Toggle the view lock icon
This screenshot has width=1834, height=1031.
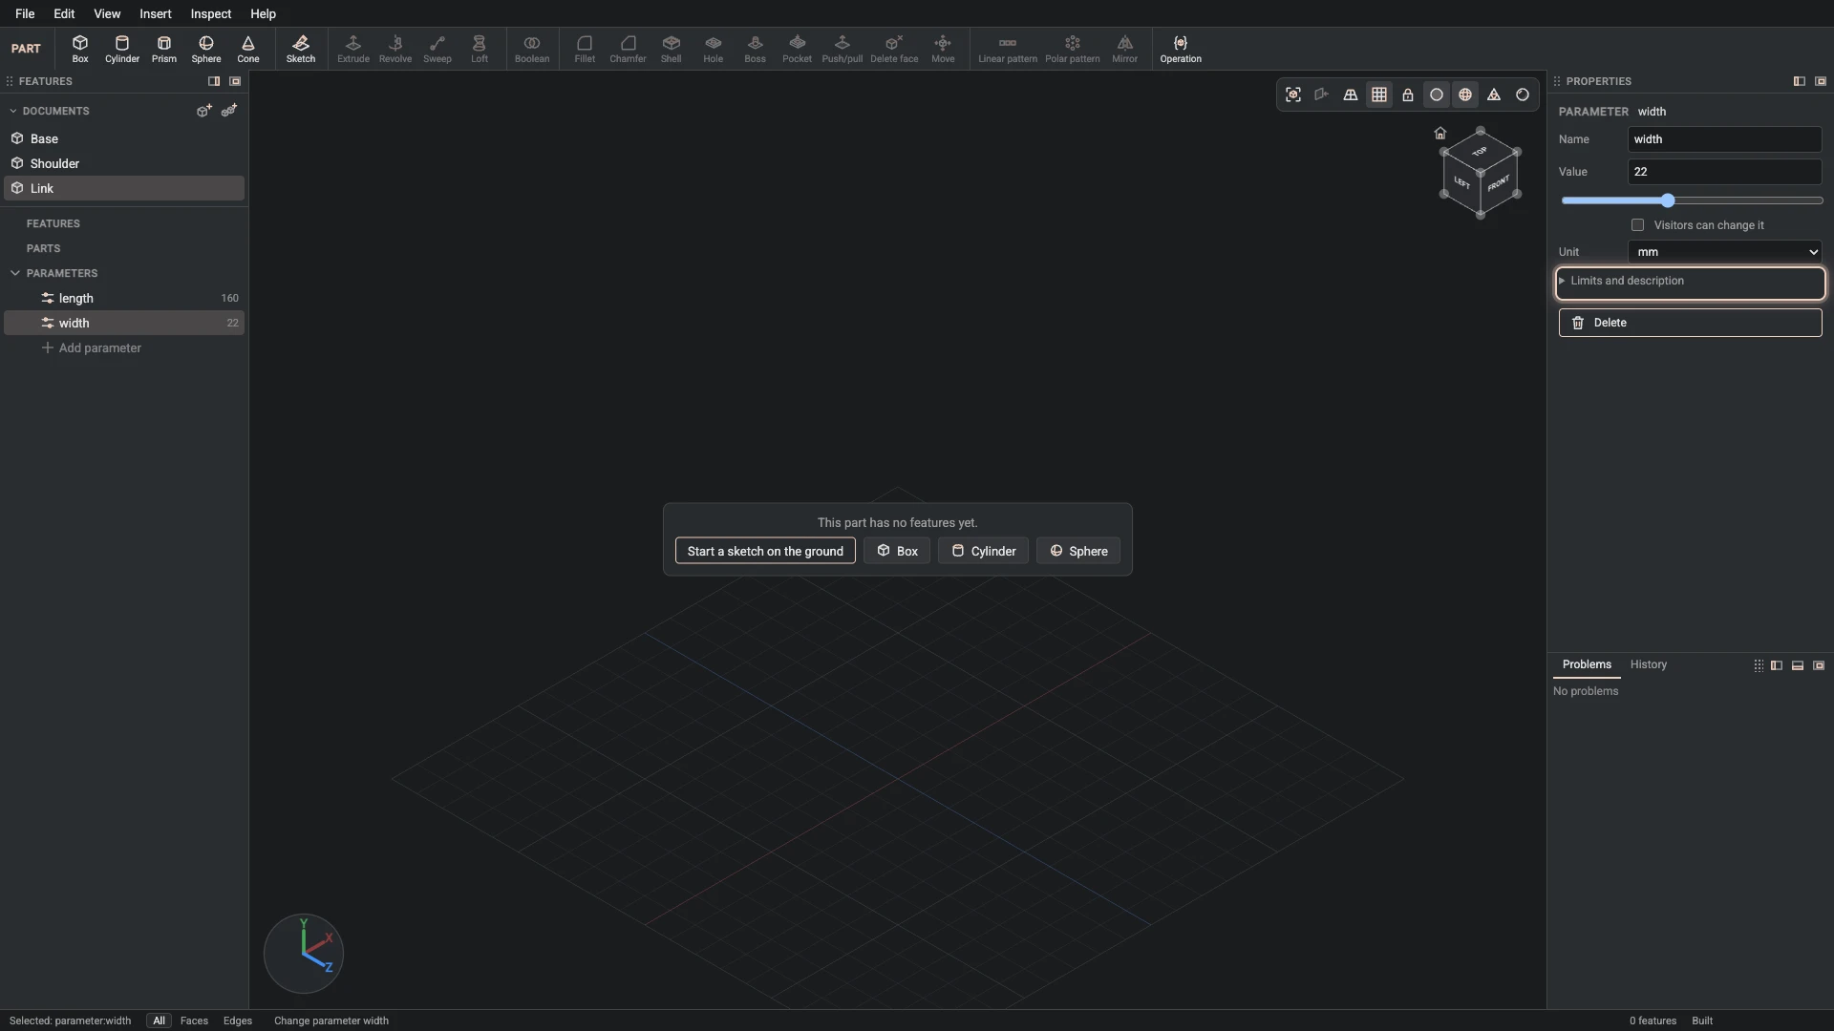pyautogui.click(x=1408, y=95)
